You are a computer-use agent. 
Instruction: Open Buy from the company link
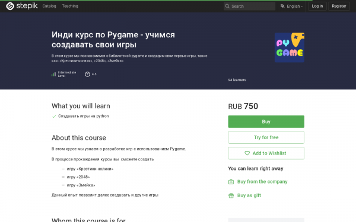pyautogui.click(x=262, y=182)
